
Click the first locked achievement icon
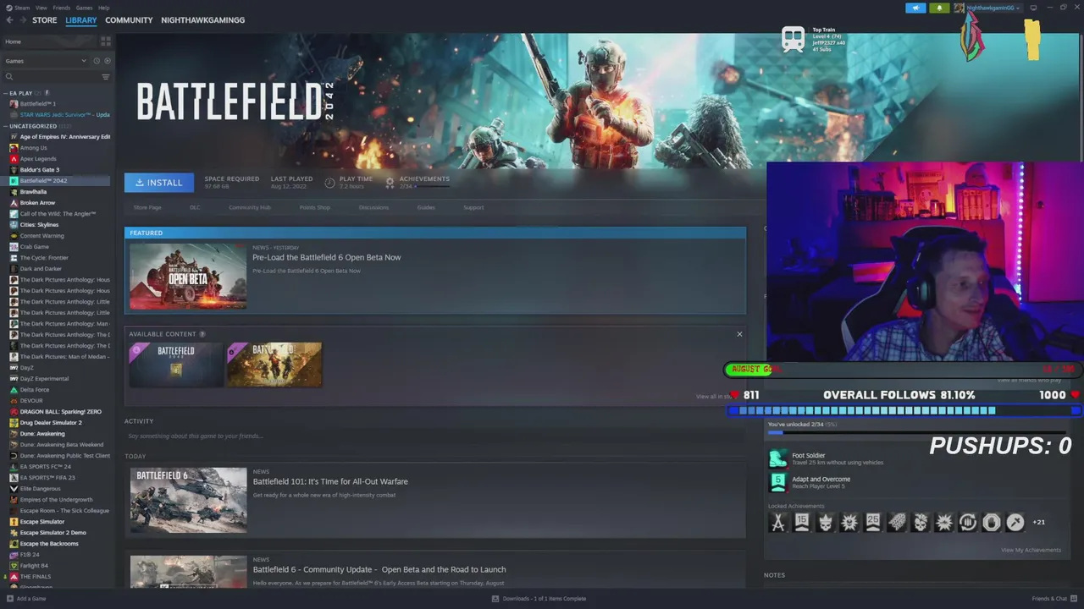777,522
